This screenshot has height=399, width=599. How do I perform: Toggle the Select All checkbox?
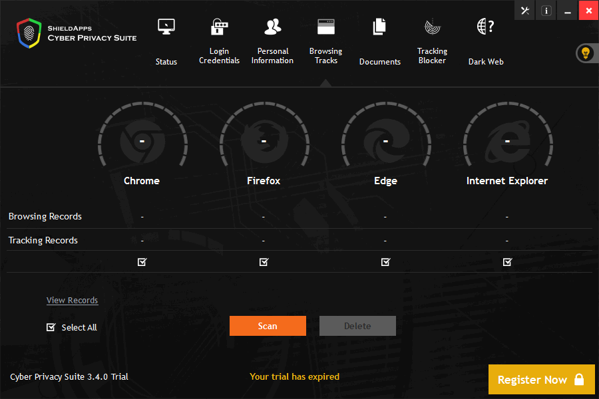pos(51,327)
